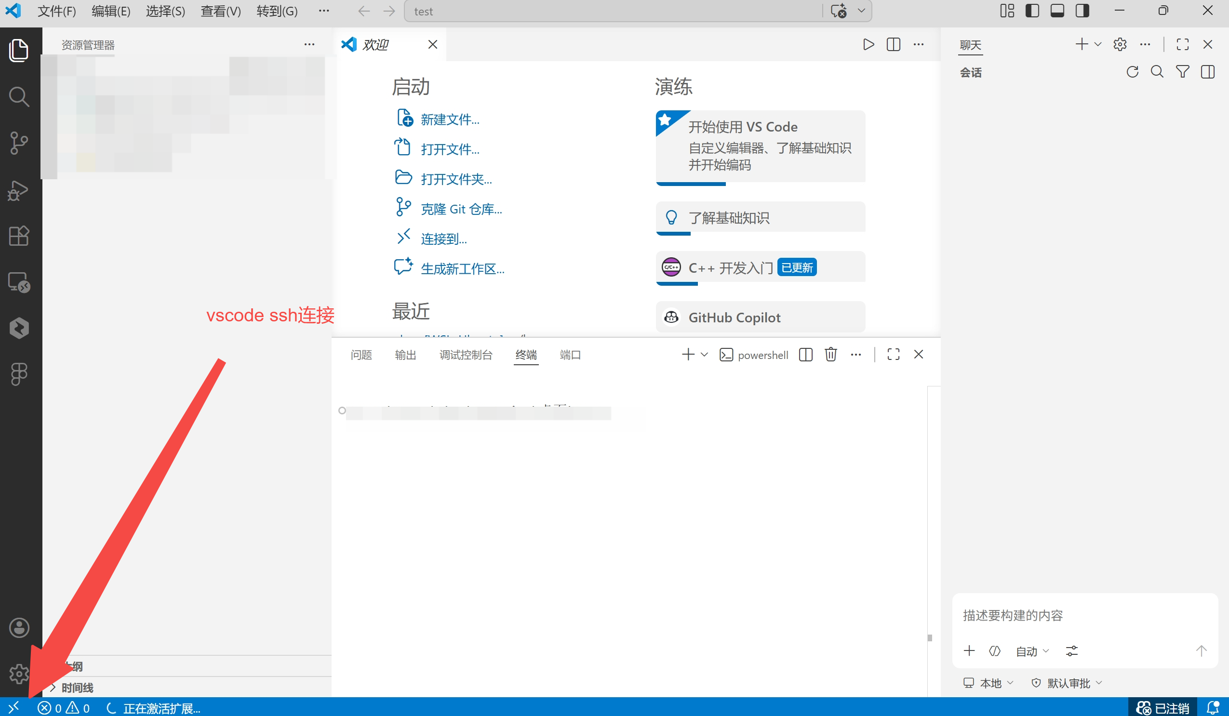Open Source Control view

(x=19, y=143)
